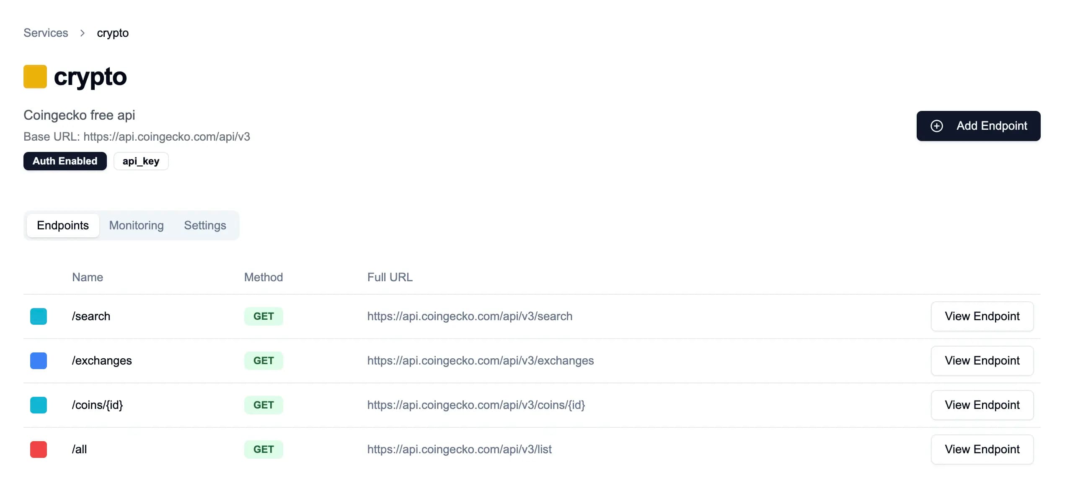
Task: Switch to the Monitoring tab
Action: pos(136,225)
